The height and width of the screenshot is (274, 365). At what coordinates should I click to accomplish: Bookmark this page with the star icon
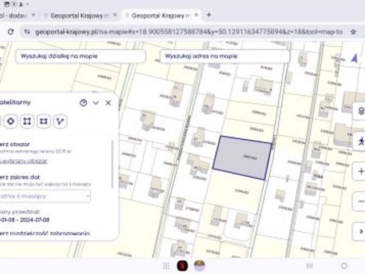[353, 32]
